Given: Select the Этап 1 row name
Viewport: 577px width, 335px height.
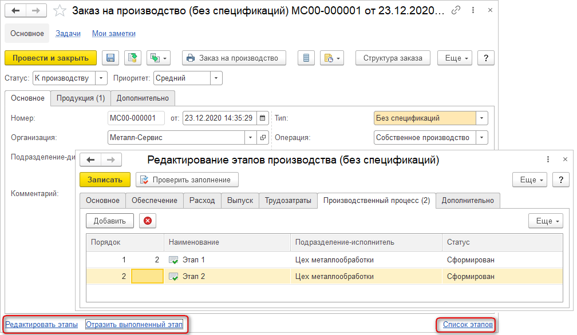Looking at the screenshot, I should [193, 260].
